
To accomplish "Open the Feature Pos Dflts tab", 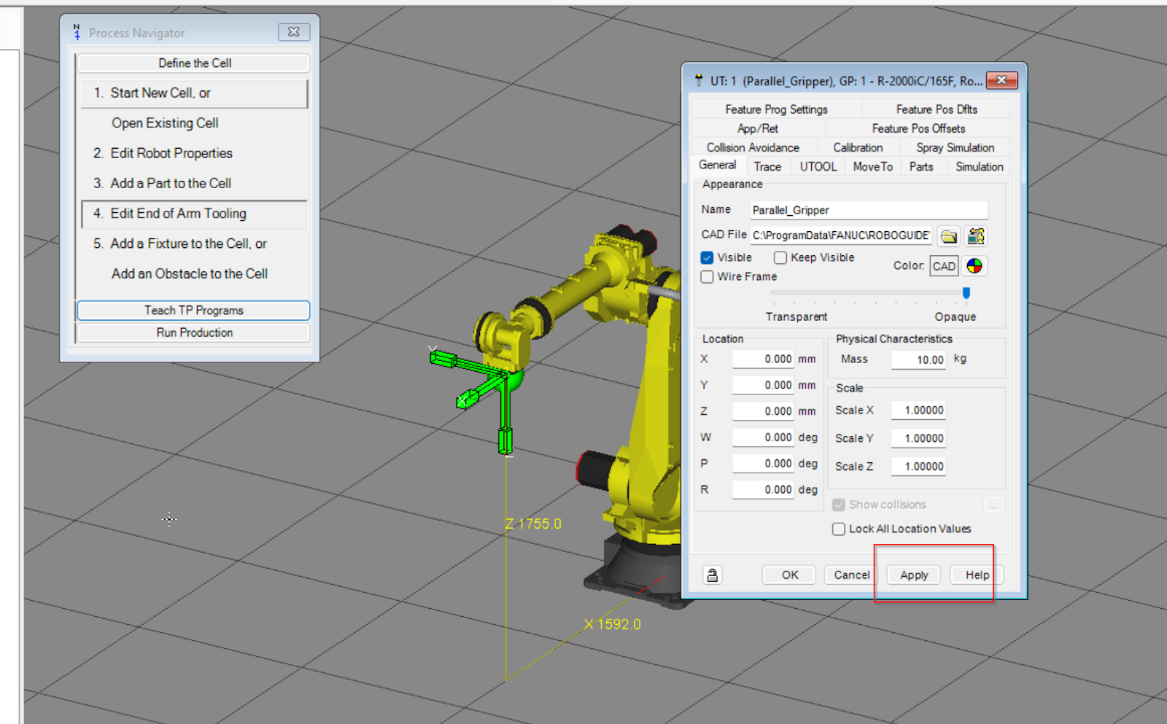I will click(937, 109).
